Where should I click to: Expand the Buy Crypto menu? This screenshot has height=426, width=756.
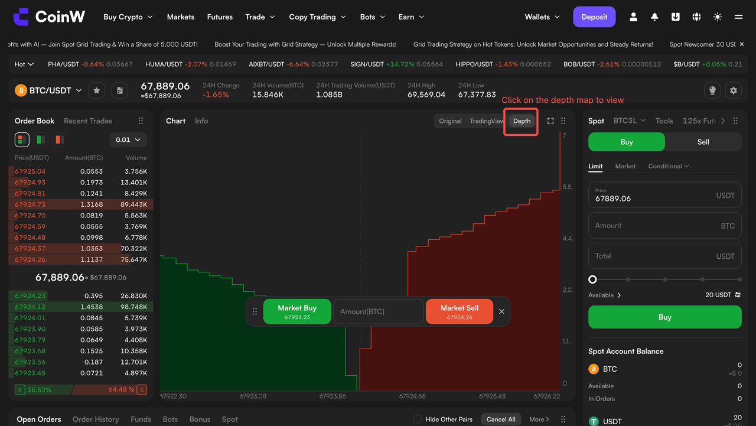point(128,17)
